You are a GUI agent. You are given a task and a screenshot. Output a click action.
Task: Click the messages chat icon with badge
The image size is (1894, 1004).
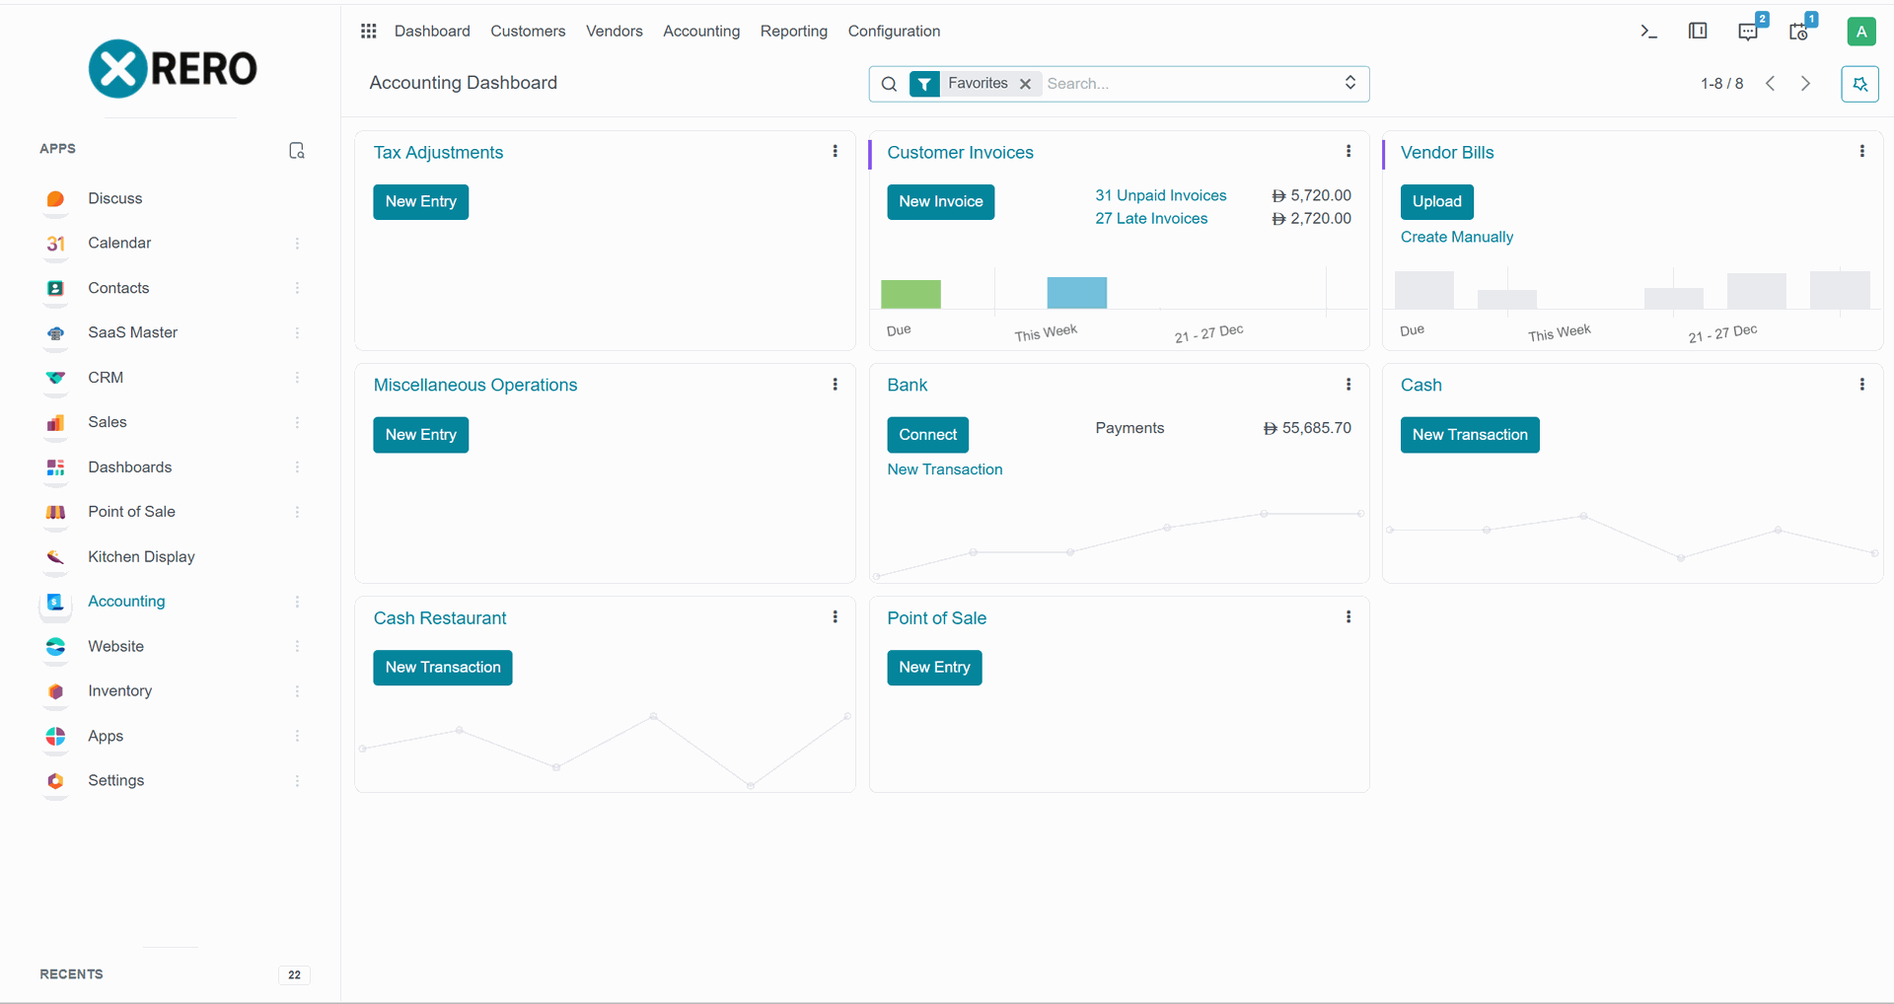pos(1748,32)
